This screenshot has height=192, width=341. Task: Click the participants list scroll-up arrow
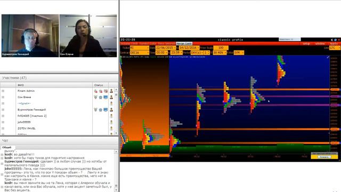[116, 90]
